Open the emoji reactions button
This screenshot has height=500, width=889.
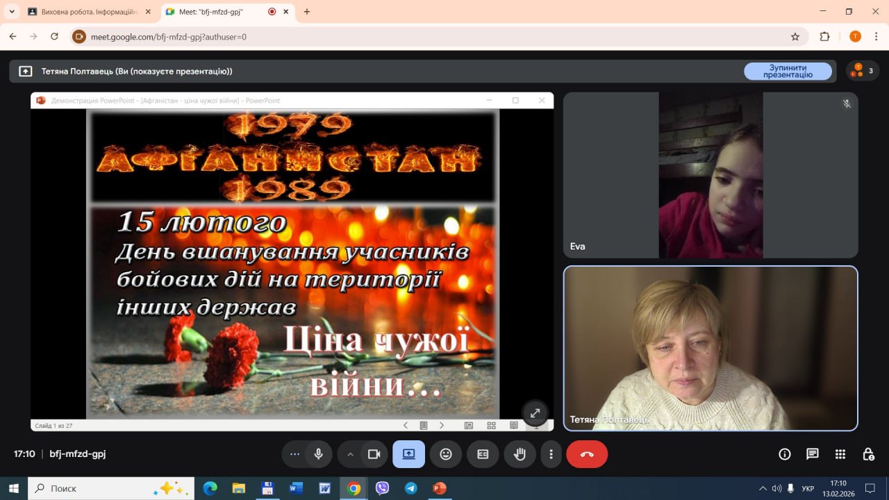click(446, 454)
